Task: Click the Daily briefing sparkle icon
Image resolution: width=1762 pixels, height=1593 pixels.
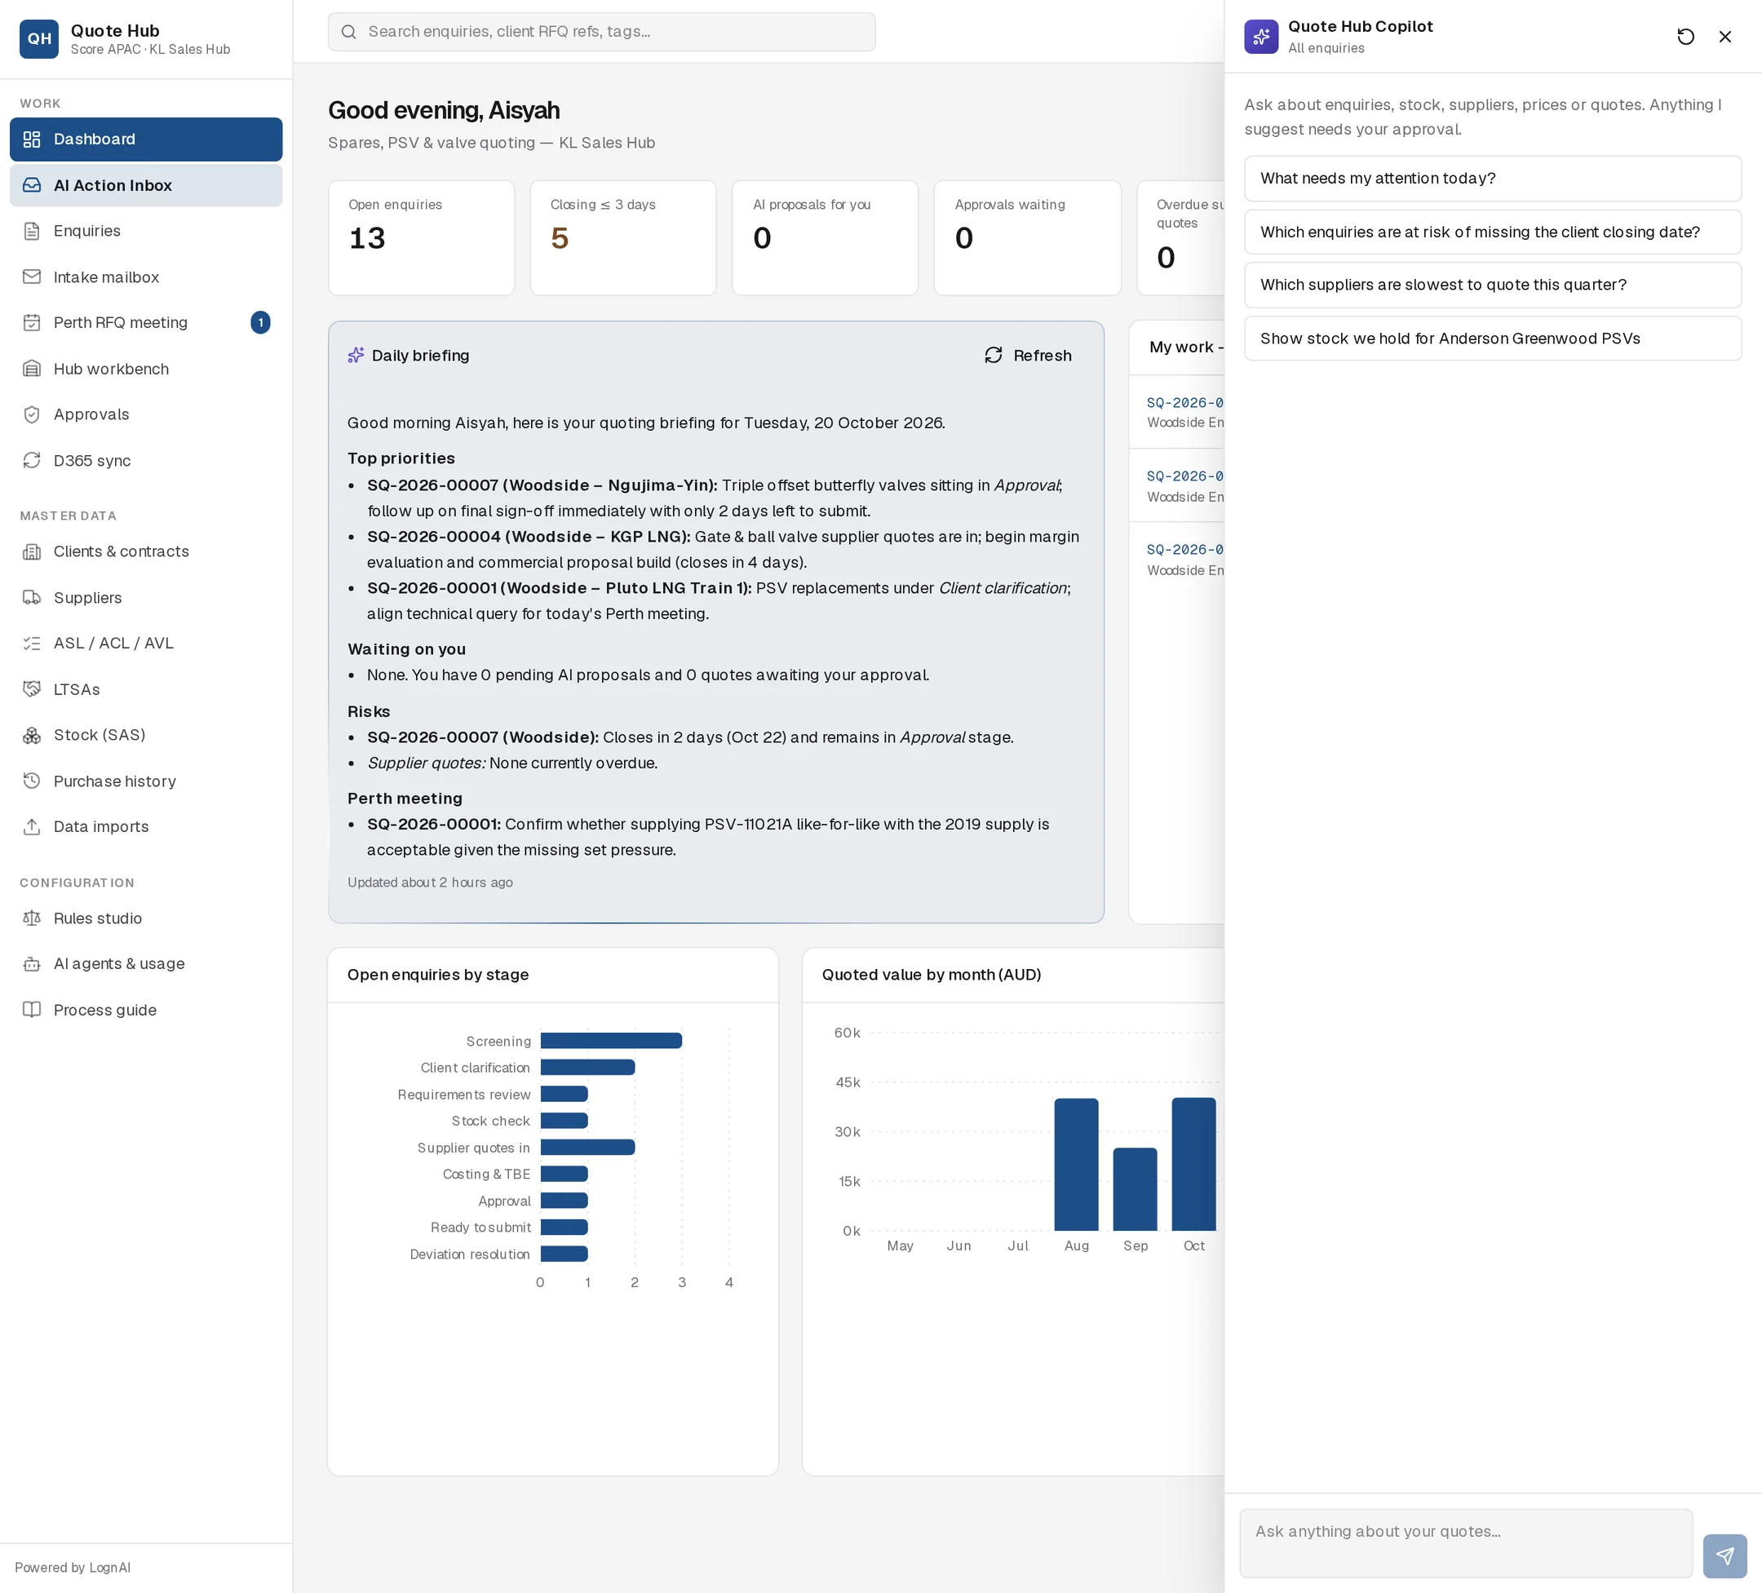Action: click(x=356, y=355)
